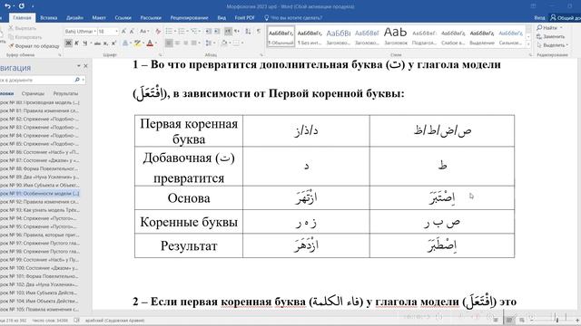Insert a numbered list
This screenshot has width=581, height=326.
[x=182, y=32]
